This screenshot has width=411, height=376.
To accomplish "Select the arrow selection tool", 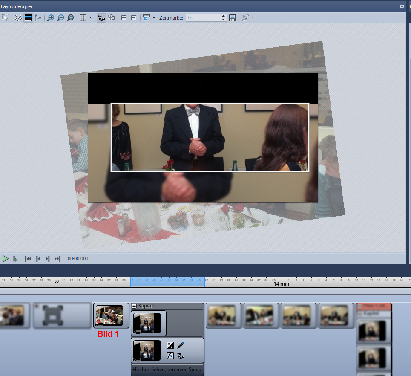I will pos(6,18).
